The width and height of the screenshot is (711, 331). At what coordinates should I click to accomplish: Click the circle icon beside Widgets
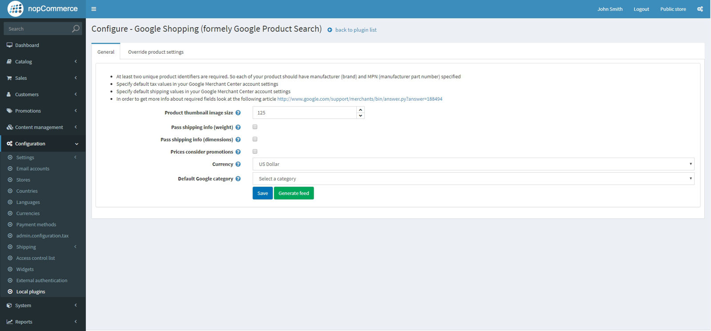click(x=10, y=269)
